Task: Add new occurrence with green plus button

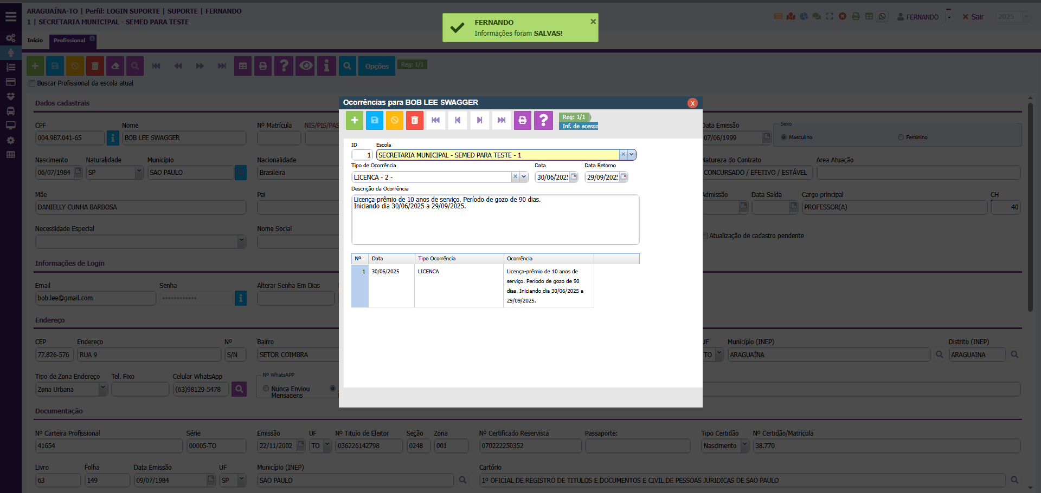Action: (x=355, y=120)
